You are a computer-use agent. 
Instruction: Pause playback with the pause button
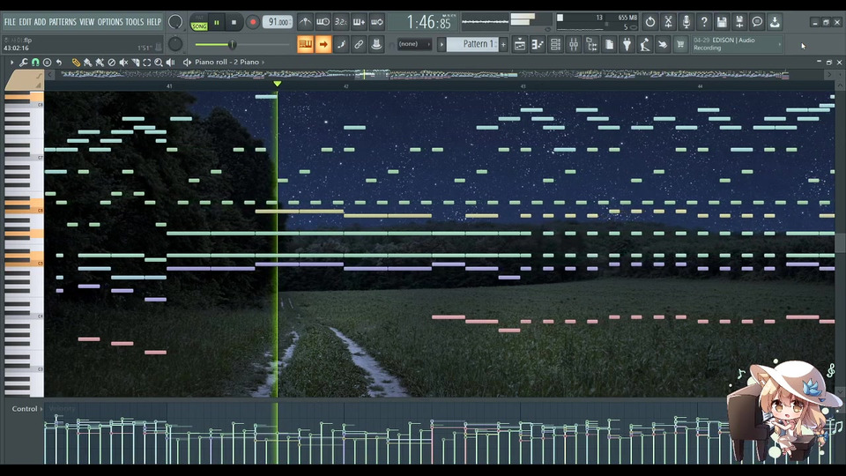[x=217, y=23]
